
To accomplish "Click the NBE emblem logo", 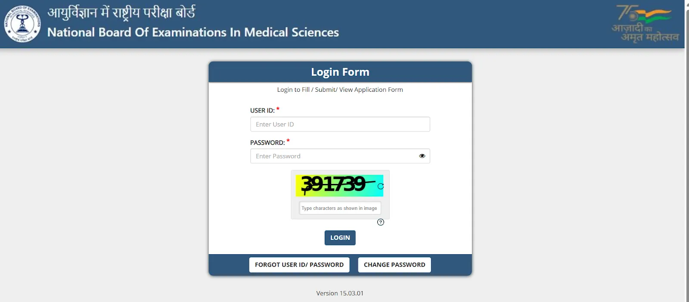I will click(x=22, y=24).
